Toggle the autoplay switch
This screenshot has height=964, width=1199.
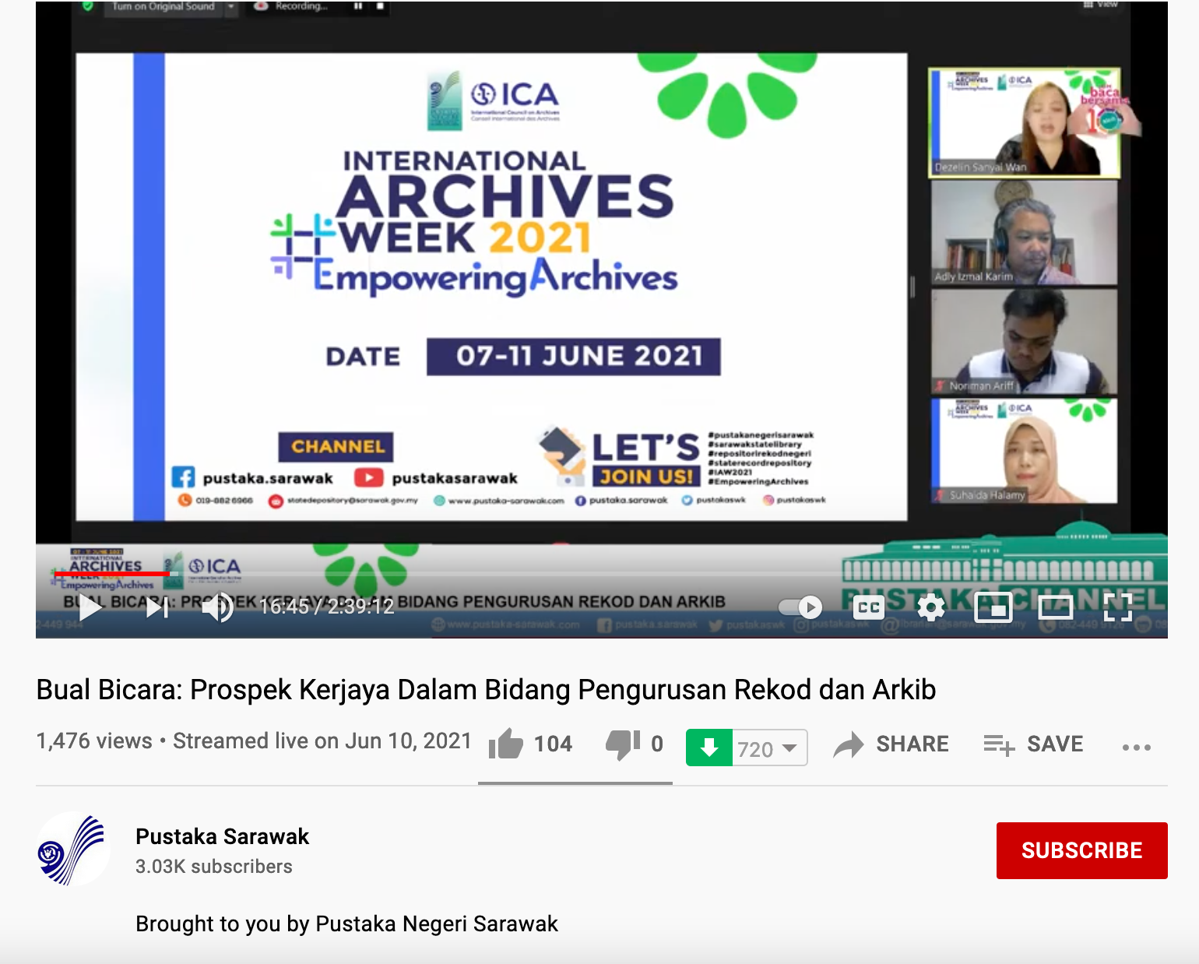(801, 607)
